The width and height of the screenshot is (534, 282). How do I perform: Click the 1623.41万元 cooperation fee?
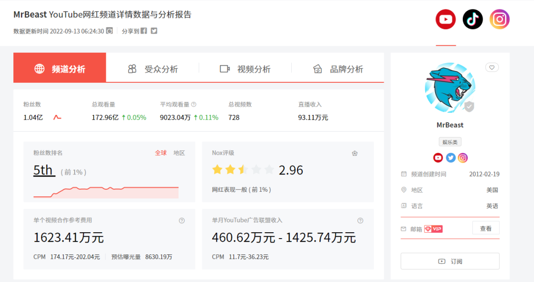pos(68,238)
